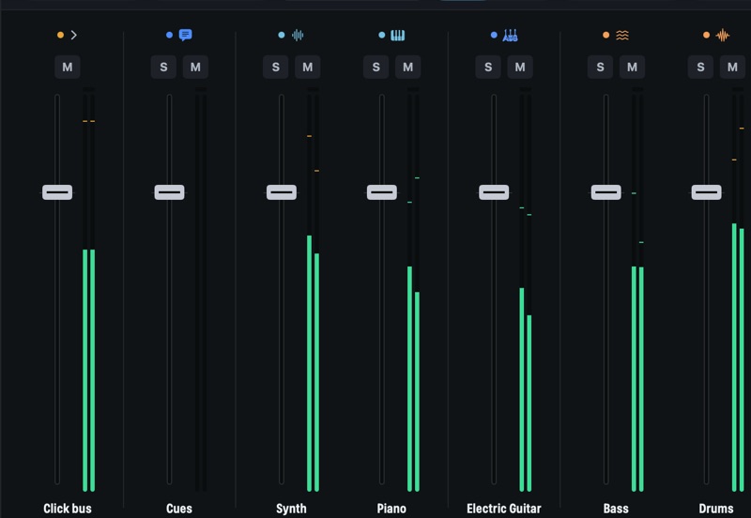Click the Synth volume fader handle

(282, 192)
